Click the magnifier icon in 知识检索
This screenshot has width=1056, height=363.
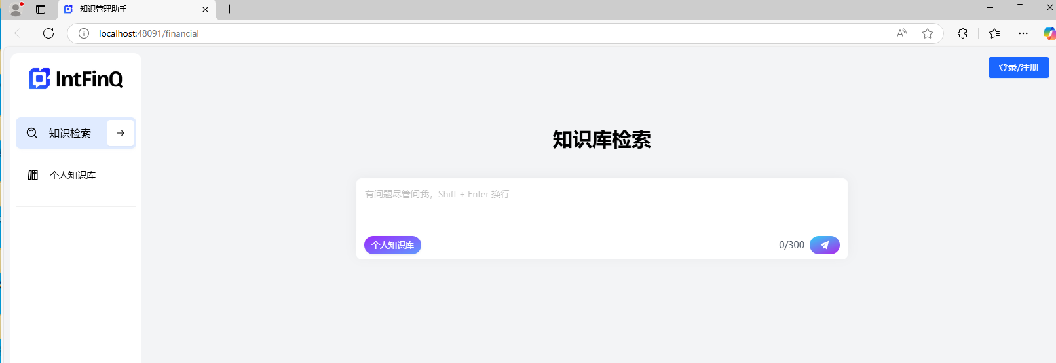32,133
